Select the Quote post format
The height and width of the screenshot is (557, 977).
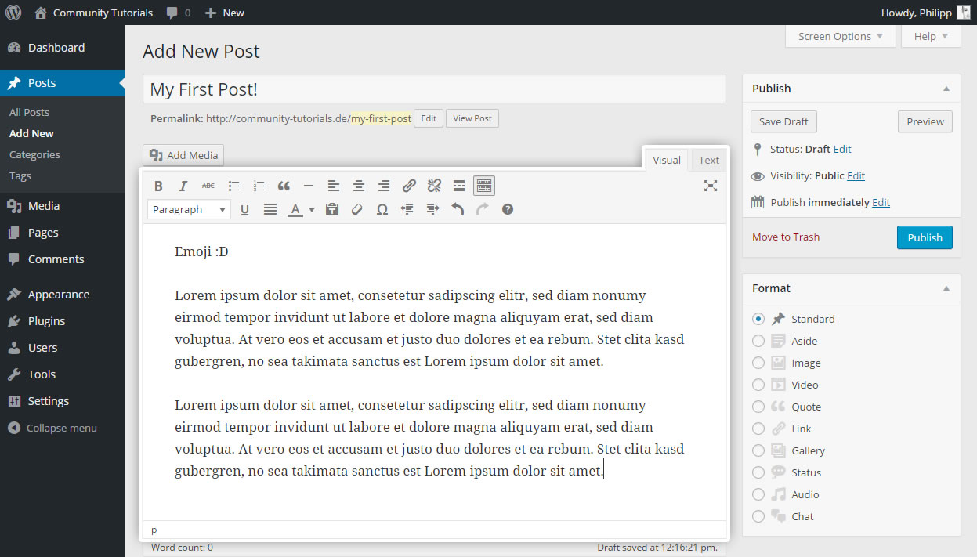(x=758, y=407)
